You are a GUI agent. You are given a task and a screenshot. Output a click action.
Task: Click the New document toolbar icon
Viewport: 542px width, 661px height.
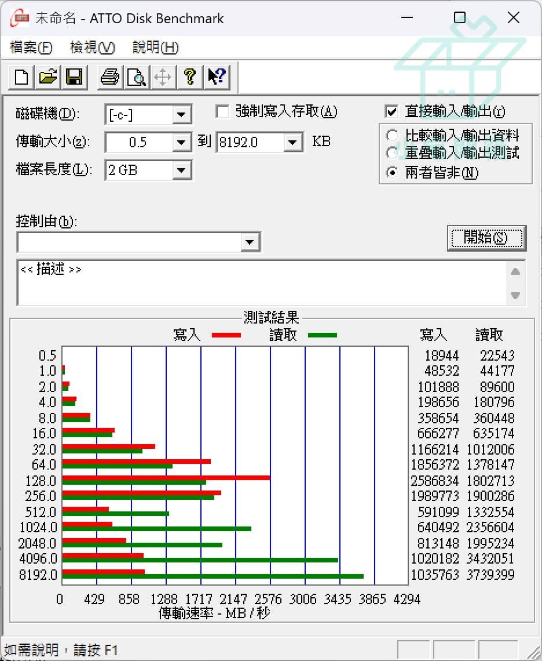coord(21,77)
